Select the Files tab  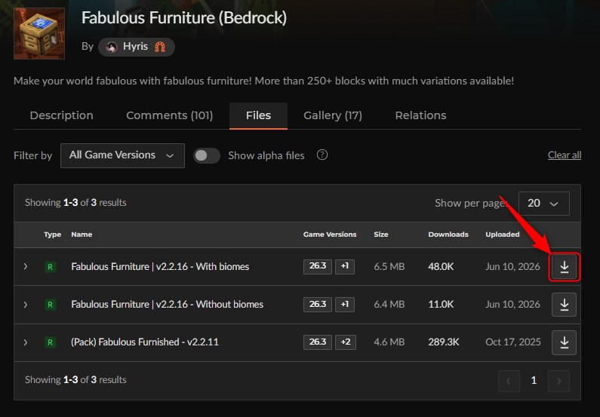coord(258,115)
